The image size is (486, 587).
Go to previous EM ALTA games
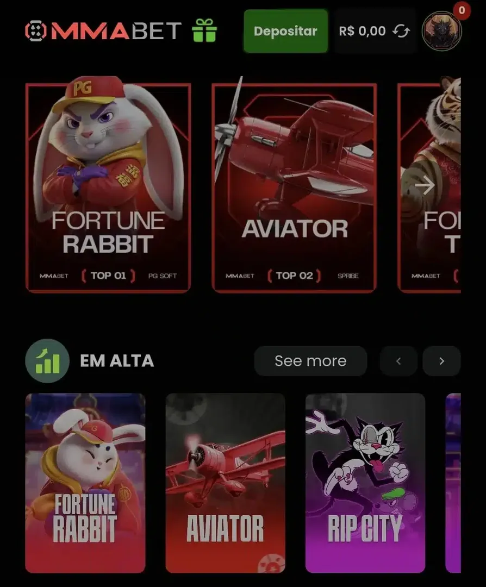point(398,361)
